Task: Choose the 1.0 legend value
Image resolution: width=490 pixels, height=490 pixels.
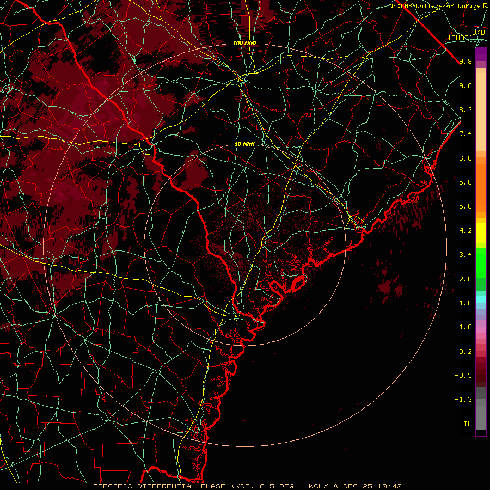Action: point(465,327)
